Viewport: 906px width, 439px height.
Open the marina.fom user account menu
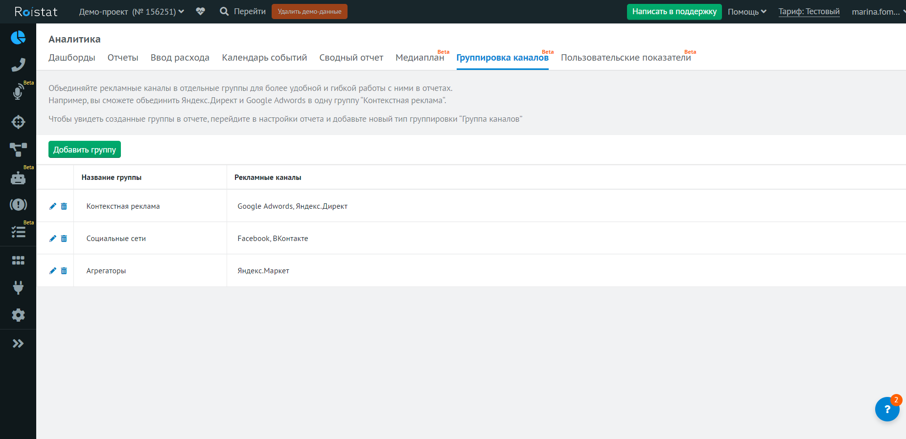[877, 12]
